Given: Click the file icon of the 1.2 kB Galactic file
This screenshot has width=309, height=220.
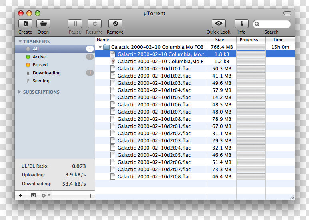Looking at the screenshot, I should (x=113, y=61).
